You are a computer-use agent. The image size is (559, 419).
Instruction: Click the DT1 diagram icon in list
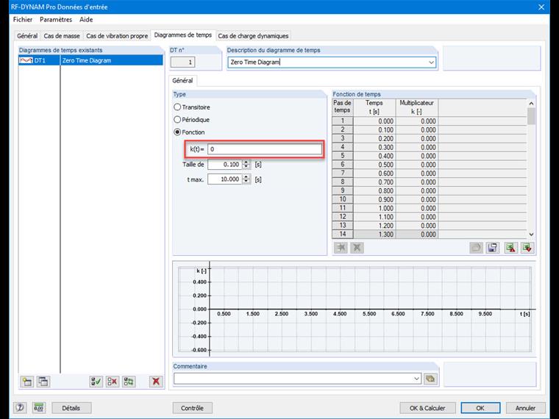pyautogui.click(x=26, y=60)
